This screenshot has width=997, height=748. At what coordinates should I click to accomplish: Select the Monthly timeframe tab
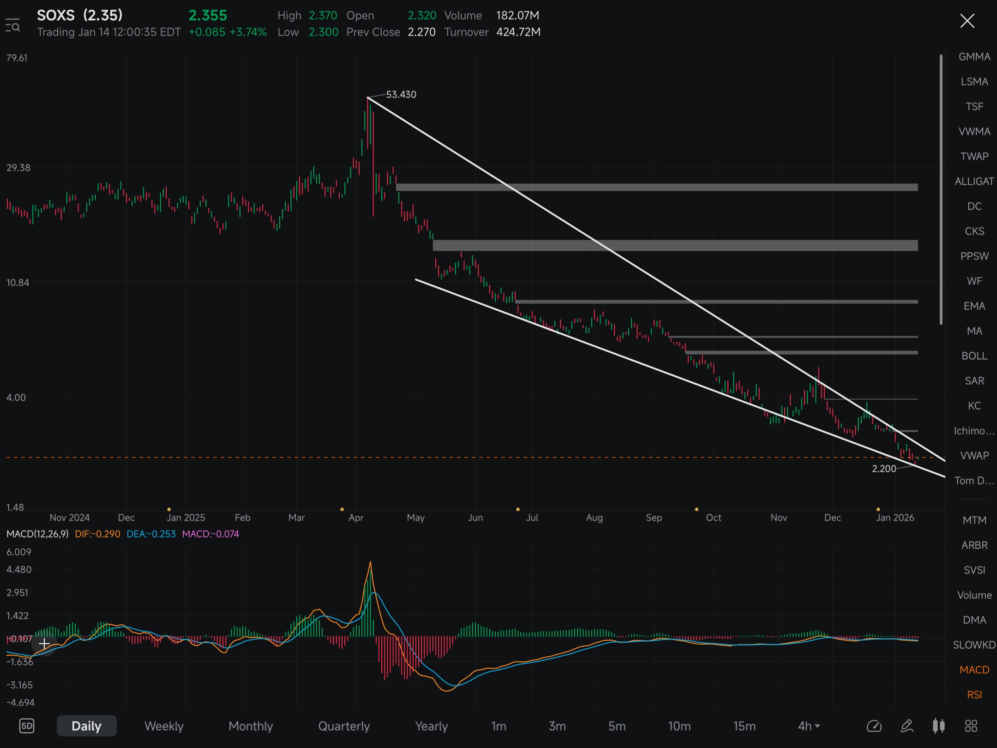coord(251,726)
